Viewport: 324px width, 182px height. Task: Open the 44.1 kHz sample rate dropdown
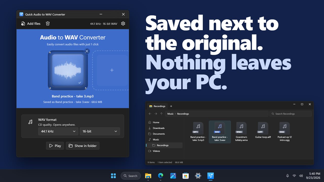click(58, 131)
